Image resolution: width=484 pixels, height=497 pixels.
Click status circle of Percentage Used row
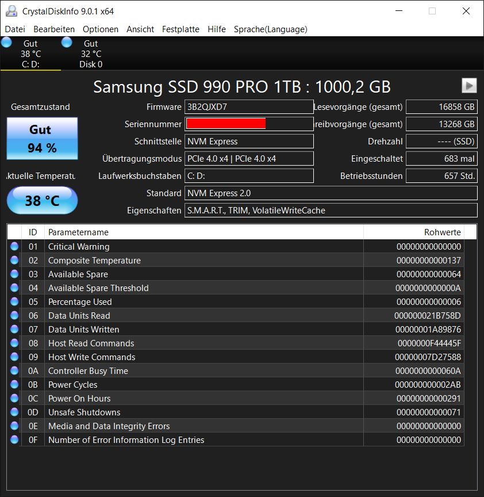click(x=14, y=301)
